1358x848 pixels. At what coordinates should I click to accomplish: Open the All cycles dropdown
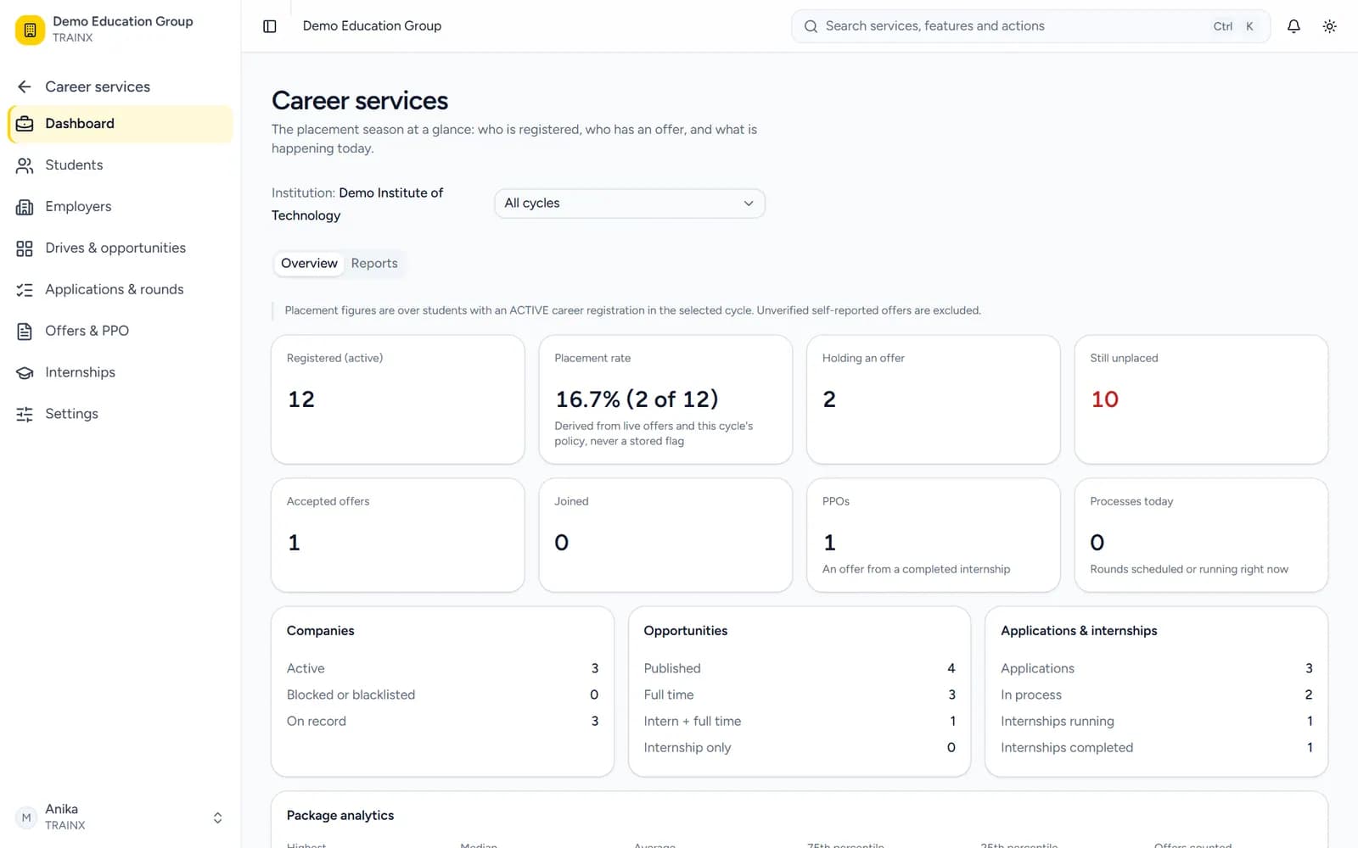point(630,204)
